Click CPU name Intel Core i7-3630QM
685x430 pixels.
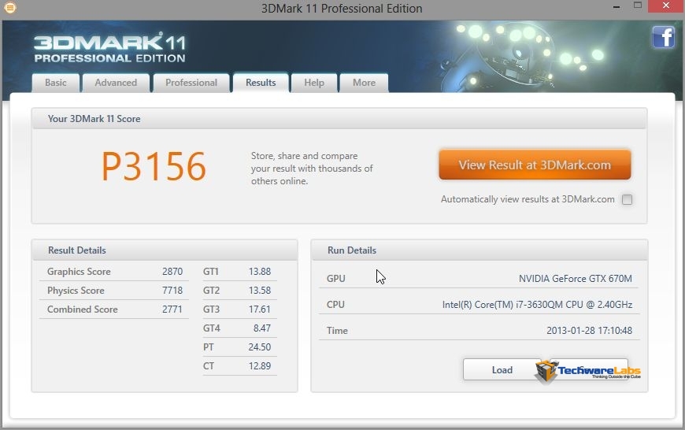pyautogui.click(x=537, y=305)
